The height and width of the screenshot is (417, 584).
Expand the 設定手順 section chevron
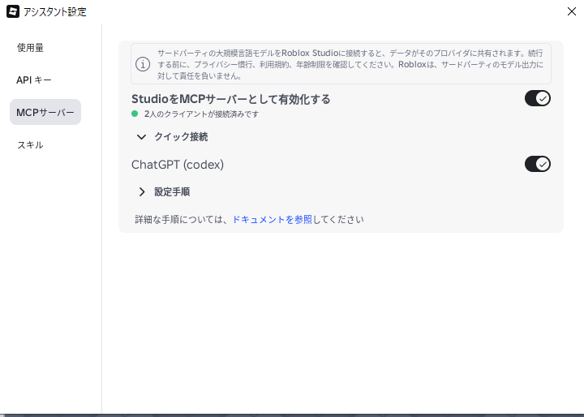point(142,191)
